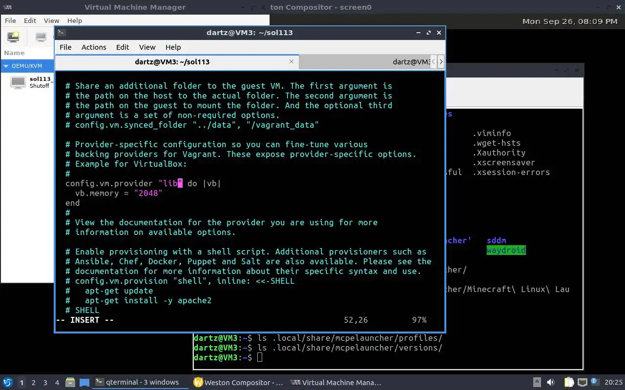
Task: Click the 20:25 panel clock
Action: coord(614,382)
